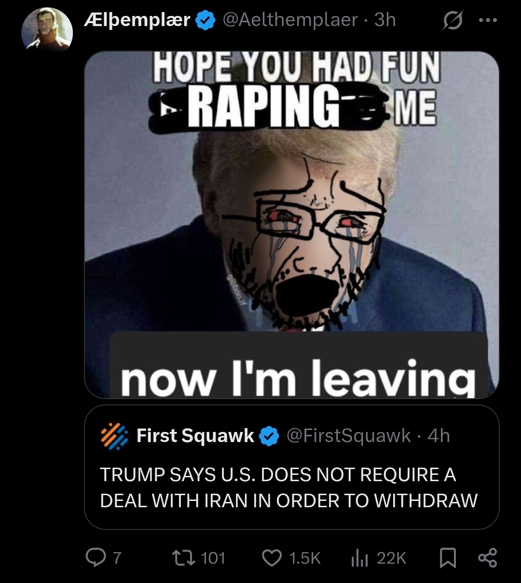Click the First Squawk account name
The image size is (521, 583).
click(195, 436)
